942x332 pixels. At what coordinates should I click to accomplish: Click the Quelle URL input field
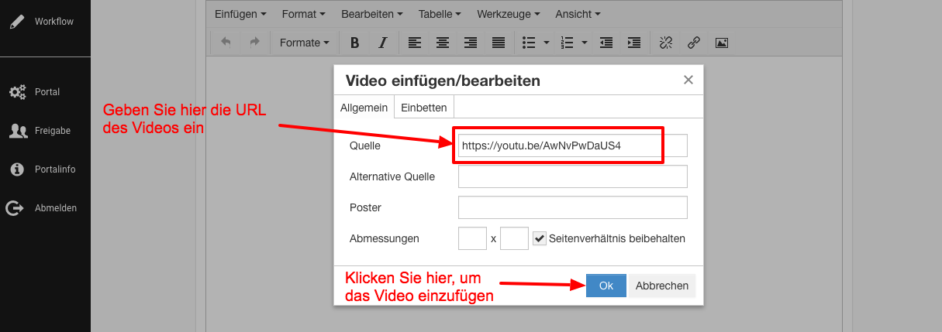click(572, 145)
